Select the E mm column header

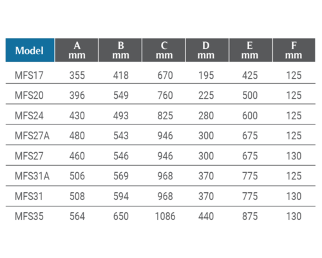(251, 50)
